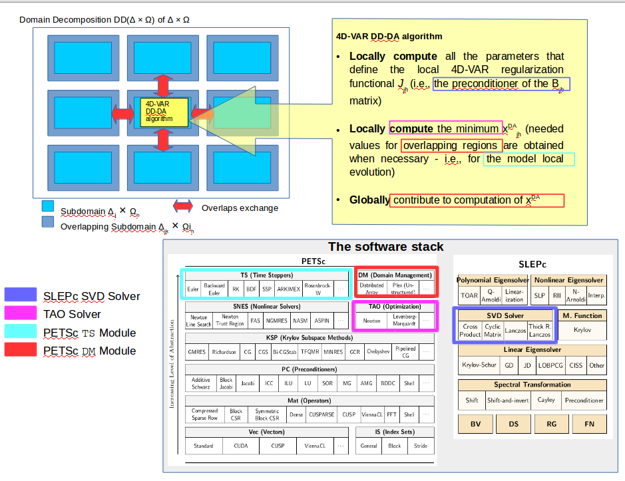Click the Shift-and-invert spectral transformation cell

coord(508,401)
